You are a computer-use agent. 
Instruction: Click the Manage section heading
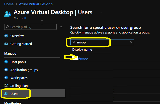pos(10,54)
